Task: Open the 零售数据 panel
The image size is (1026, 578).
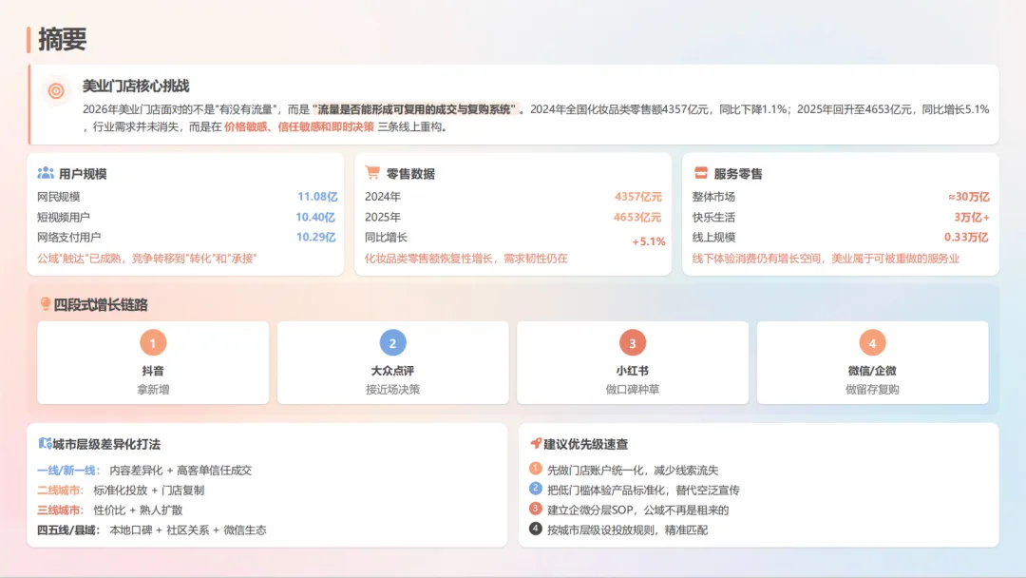Action: click(x=513, y=216)
